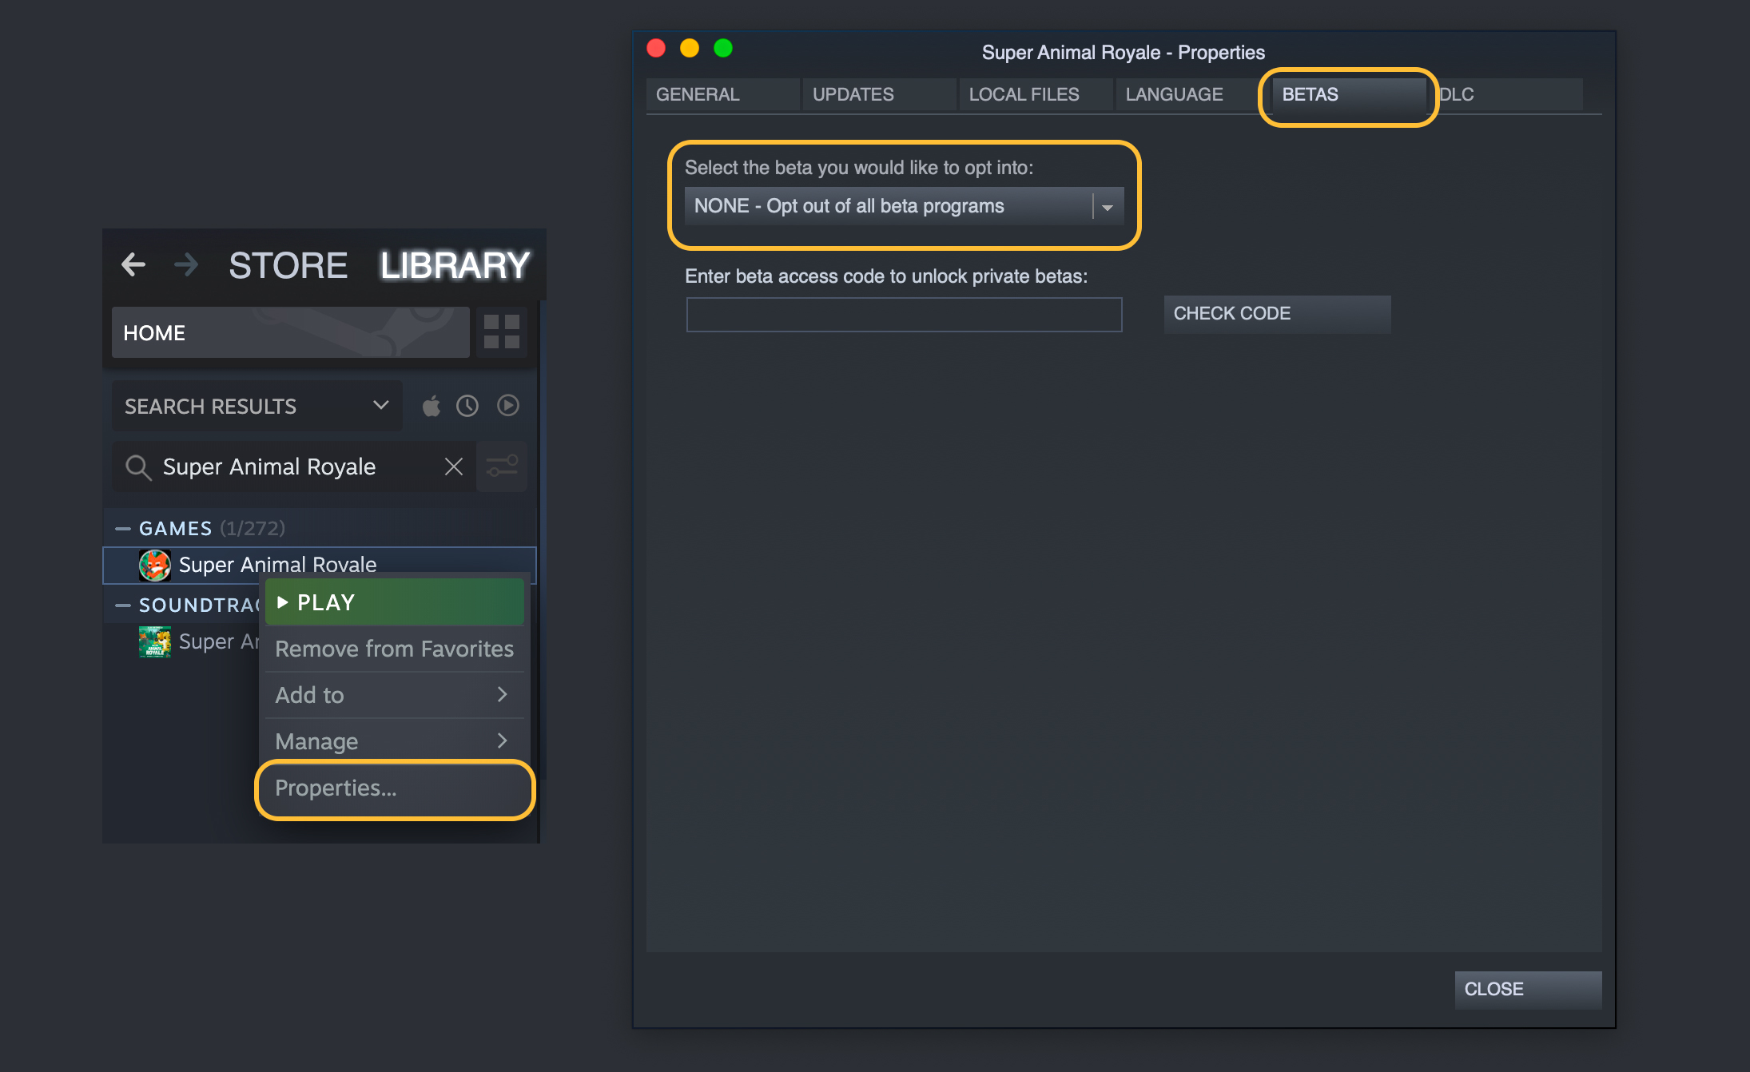This screenshot has width=1750, height=1072.
Task: Maximize Properties window with green button
Action: point(723,49)
